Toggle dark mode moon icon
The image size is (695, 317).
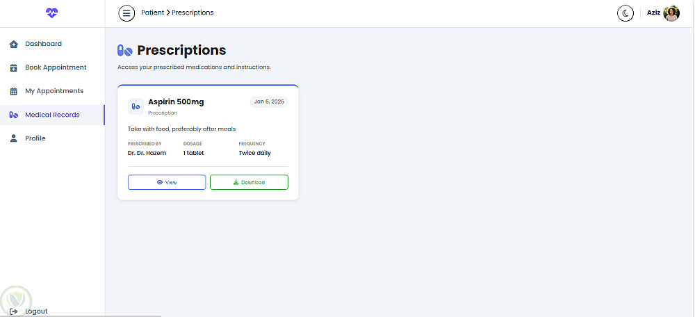(625, 13)
